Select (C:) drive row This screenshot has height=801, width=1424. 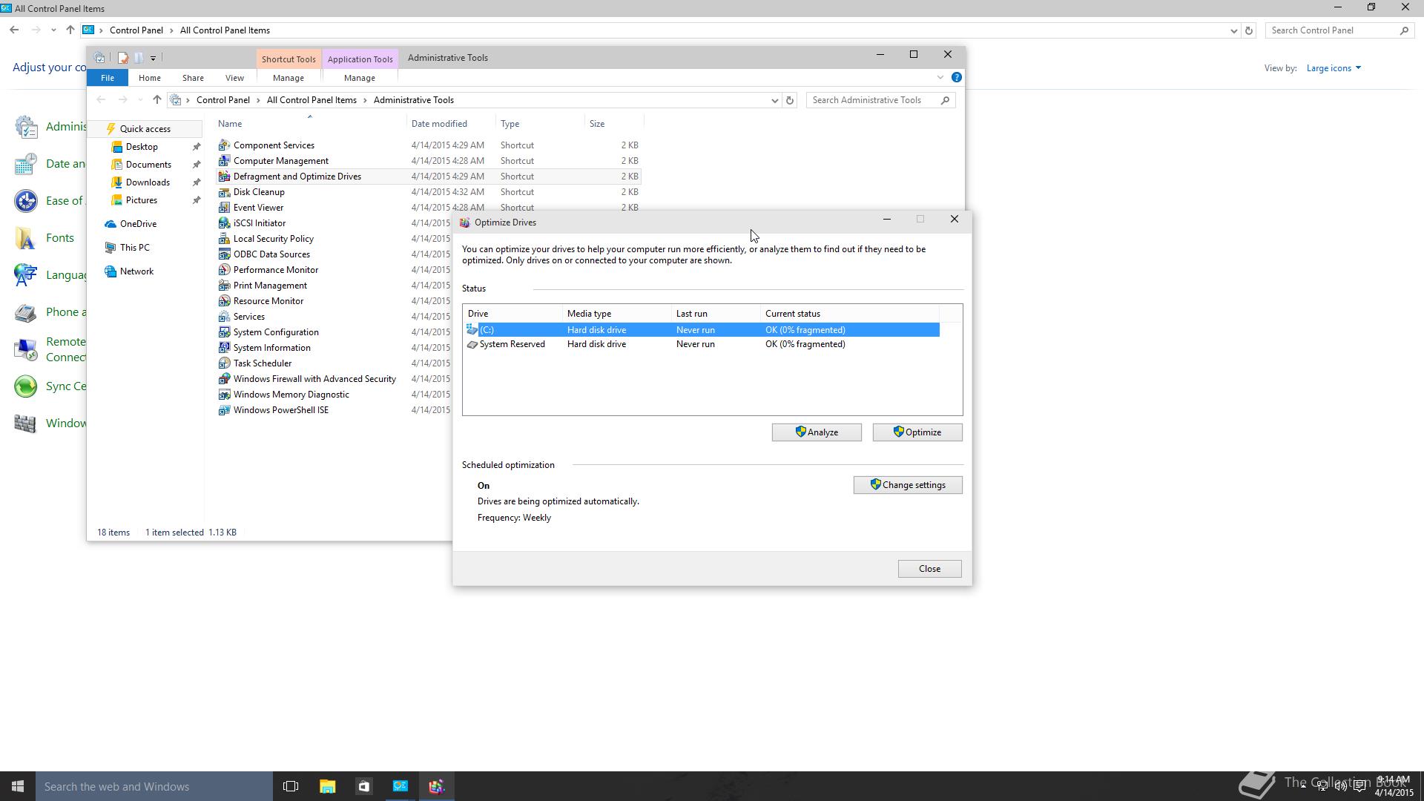click(702, 330)
